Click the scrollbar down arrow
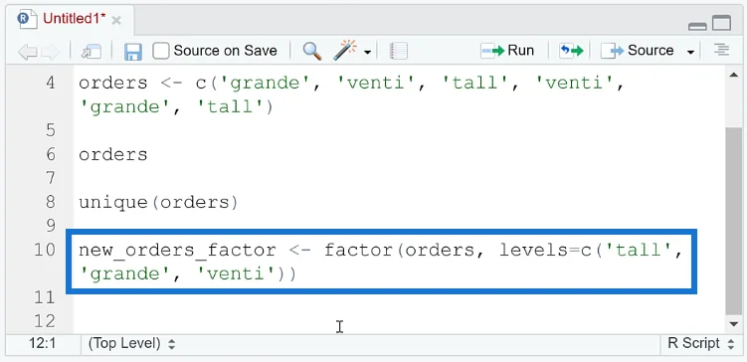The image size is (747, 362). click(734, 324)
